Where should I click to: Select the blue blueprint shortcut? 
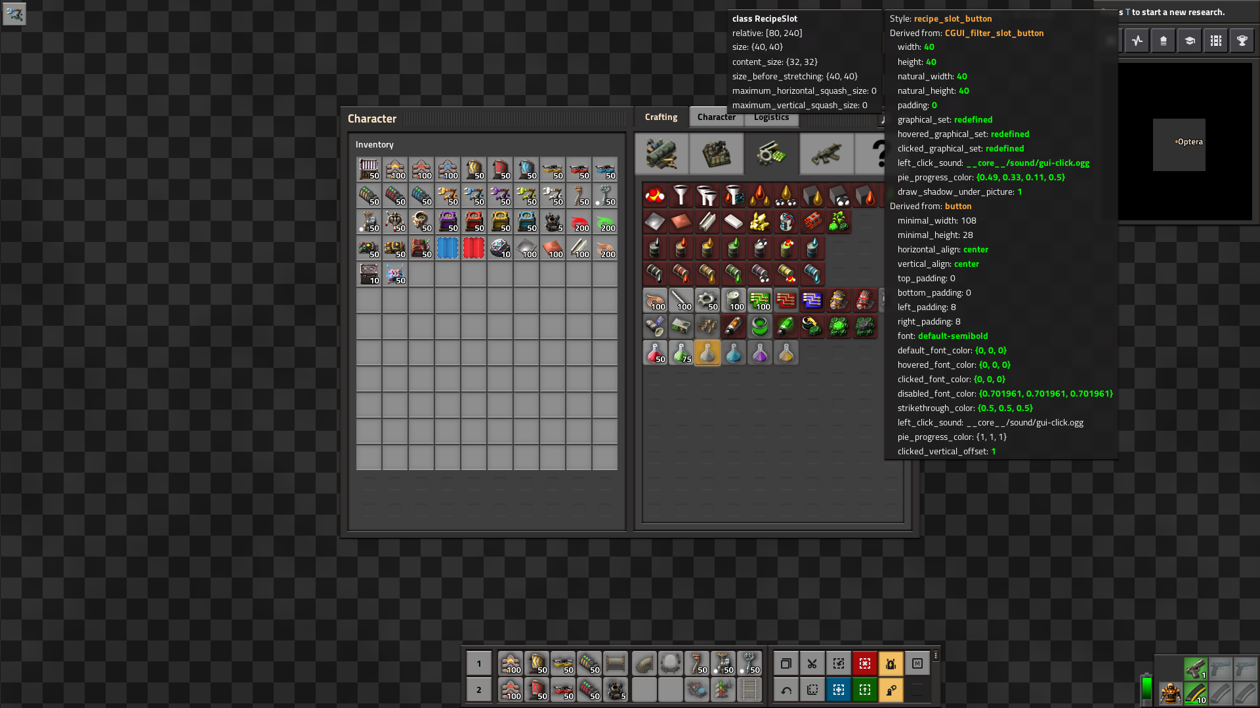839,690
